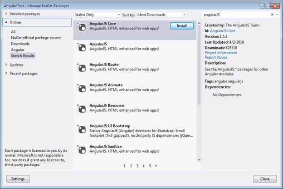Click the AngularJS Resource package icon

[x=82, y=109]
